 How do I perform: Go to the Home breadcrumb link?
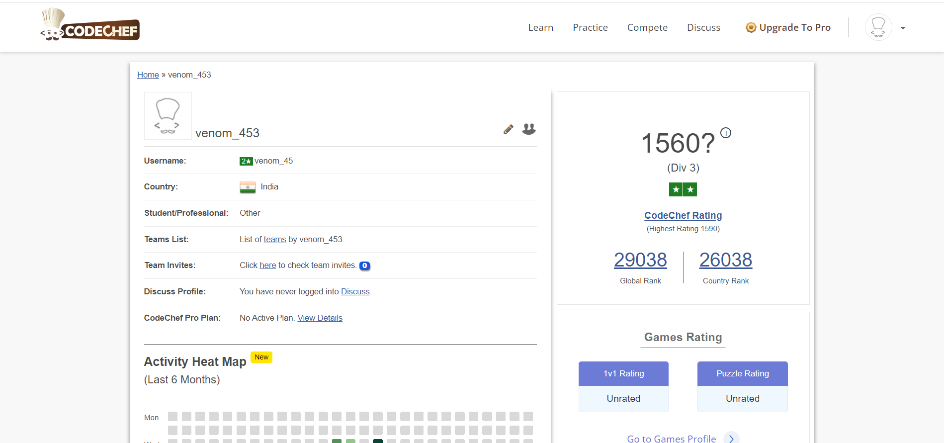point(148,75)
